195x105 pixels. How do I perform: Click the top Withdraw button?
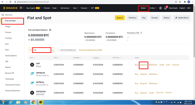pyautogui.click(x=132, y=18)
